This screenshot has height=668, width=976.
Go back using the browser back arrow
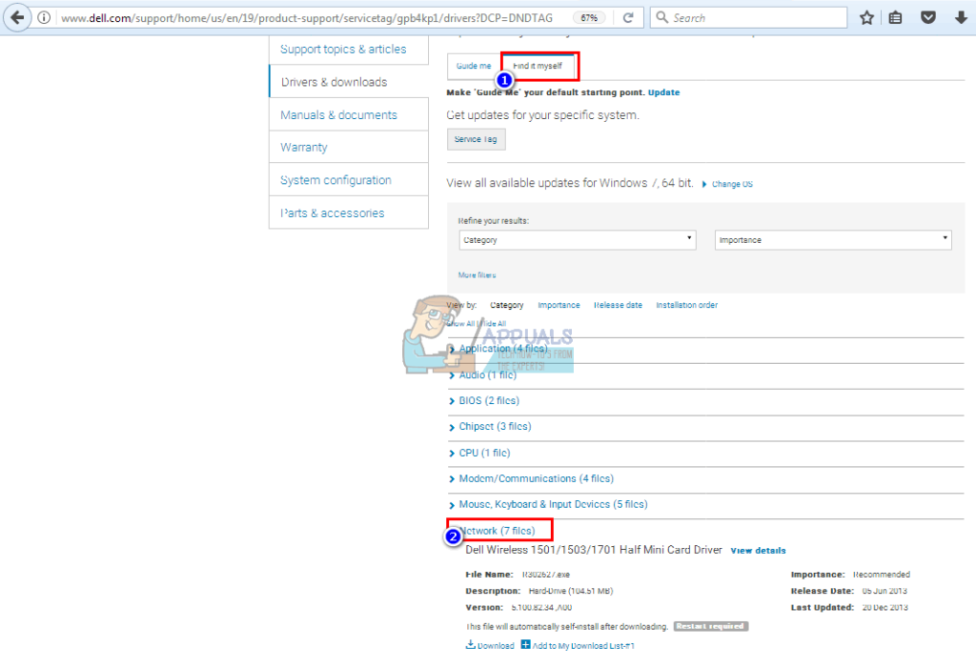(17, 17)
